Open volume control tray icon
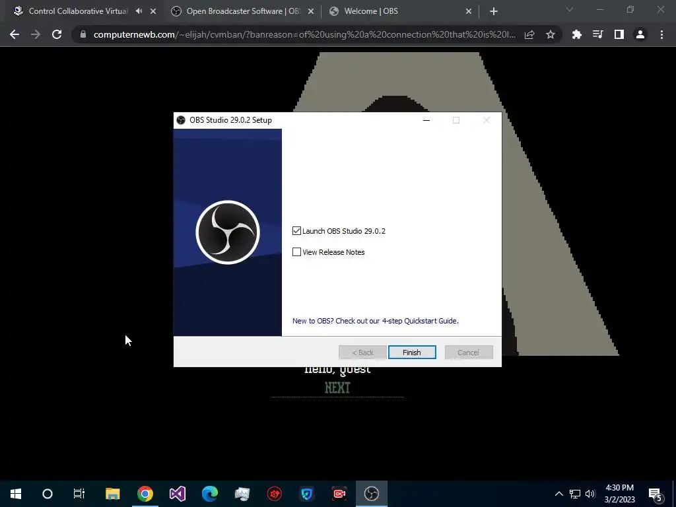Screen dimensions: 676x507 (590, 494)
